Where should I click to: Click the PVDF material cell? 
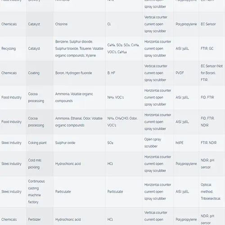(x=186, y=73)
